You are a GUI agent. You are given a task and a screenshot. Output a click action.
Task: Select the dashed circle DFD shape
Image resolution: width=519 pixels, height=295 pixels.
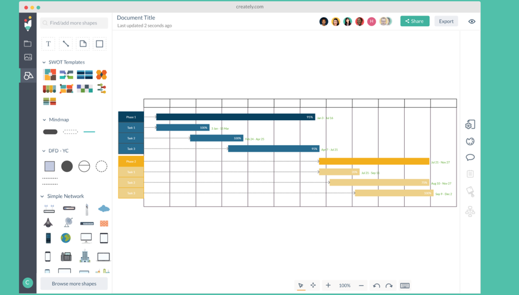pos(101,166)
